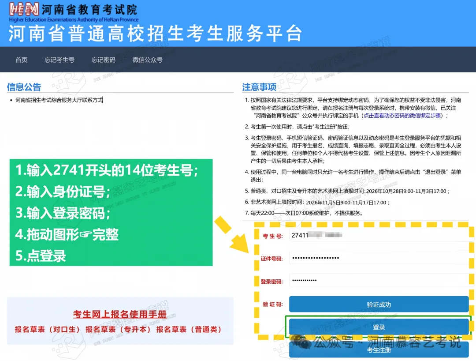
Task: Click the 验证成功 verification bar
Action: pos(379,304)
